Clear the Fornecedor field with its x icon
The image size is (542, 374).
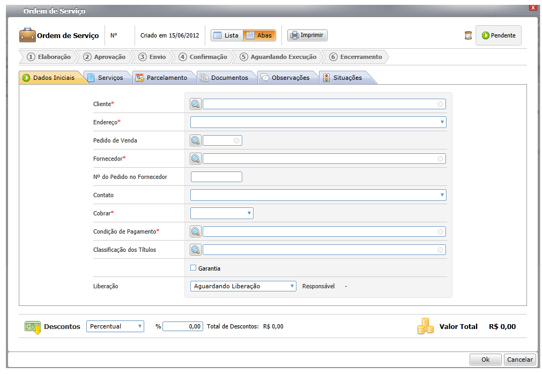tap(440, 159)
